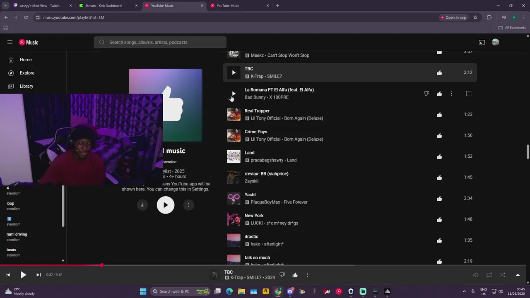Focus the search songs field
530x298 pixels.
160,42
